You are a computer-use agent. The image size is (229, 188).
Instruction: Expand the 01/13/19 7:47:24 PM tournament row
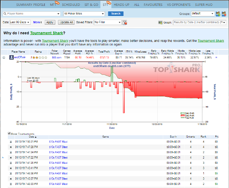pos(11,152)
